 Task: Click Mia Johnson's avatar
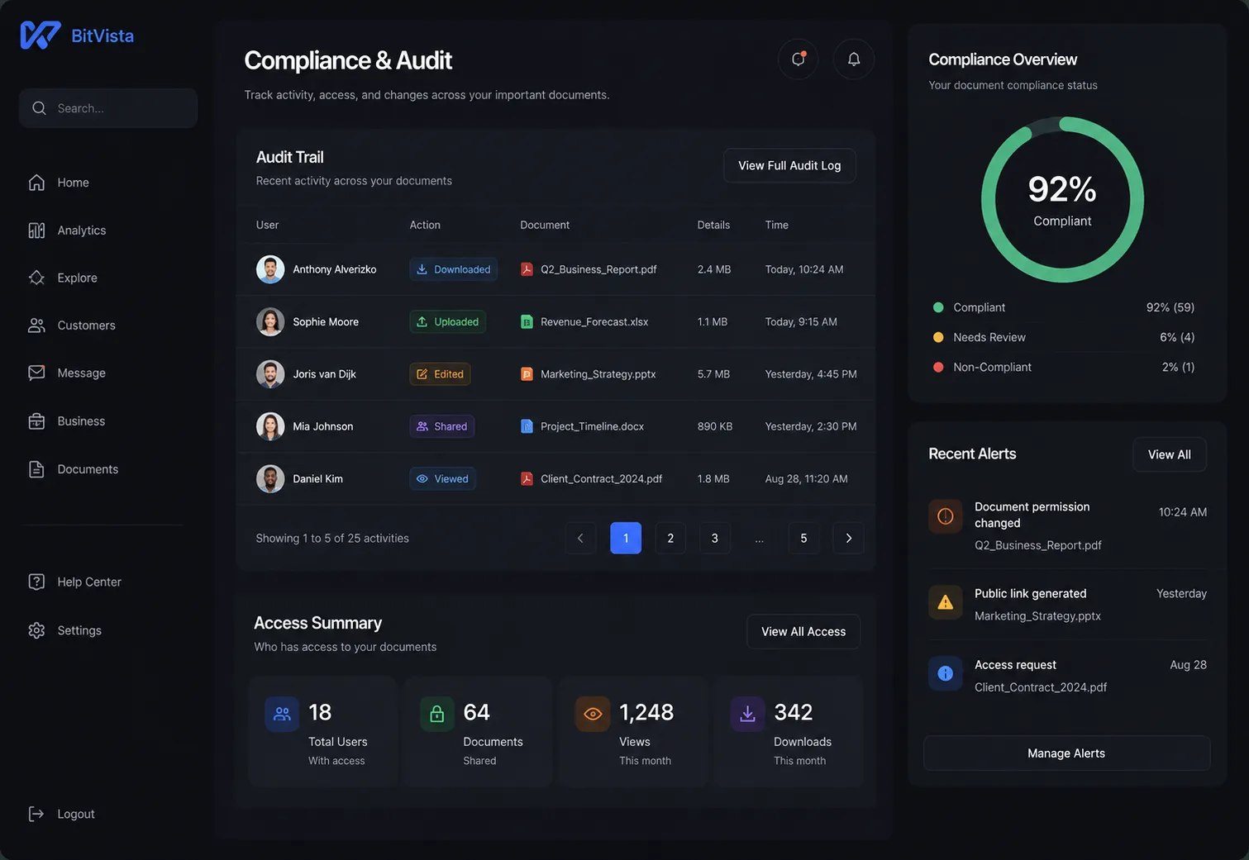(x=270, y=426)
